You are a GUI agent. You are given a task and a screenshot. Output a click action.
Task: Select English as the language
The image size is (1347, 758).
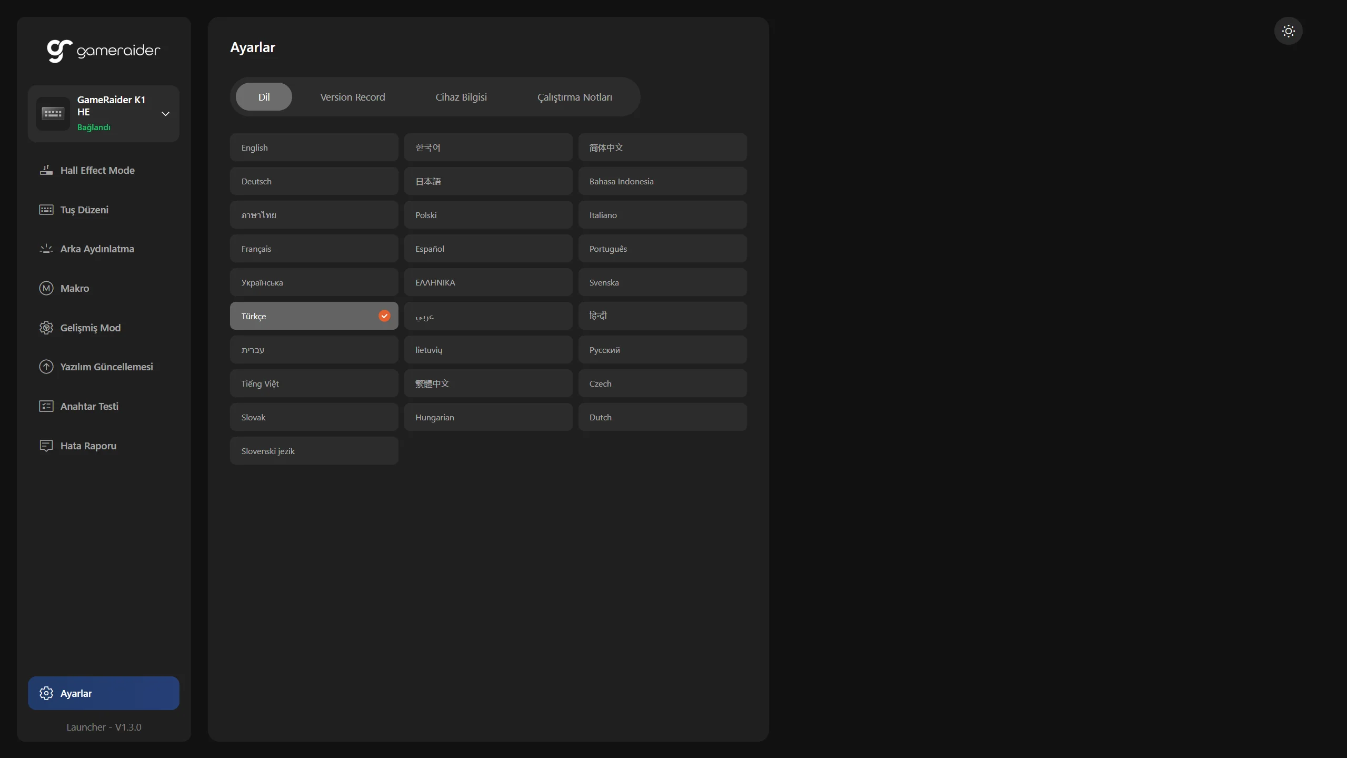click(x=314, y=147)
